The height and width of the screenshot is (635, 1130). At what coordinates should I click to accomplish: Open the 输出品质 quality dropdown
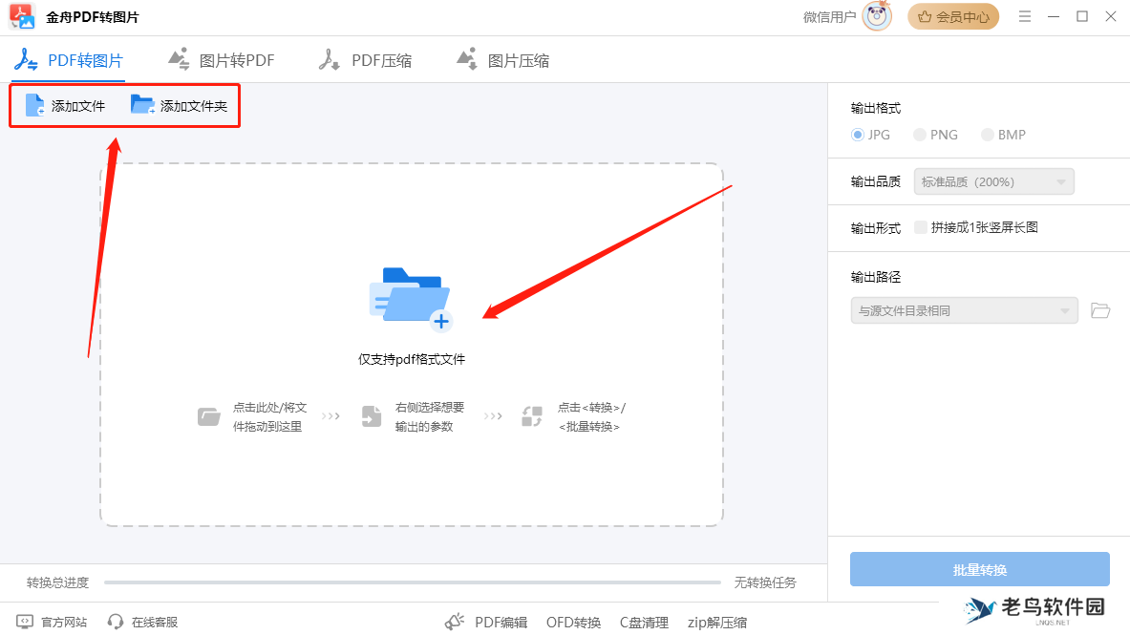coord(993,180)
